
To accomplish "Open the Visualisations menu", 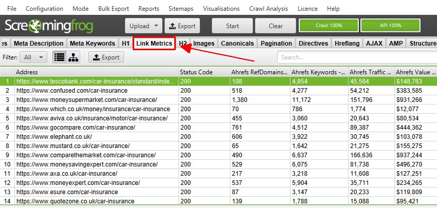I will [x=221, y=9].
